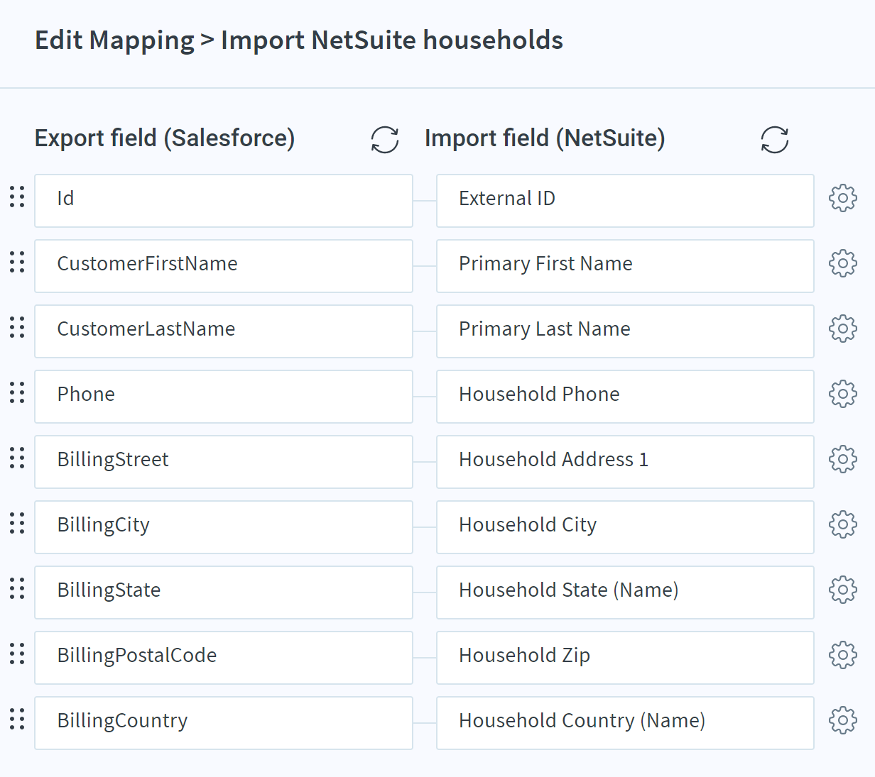This screenshot has width=875, height=777.
Task: Edit the Household Zip import field
Action: point(625,658)
